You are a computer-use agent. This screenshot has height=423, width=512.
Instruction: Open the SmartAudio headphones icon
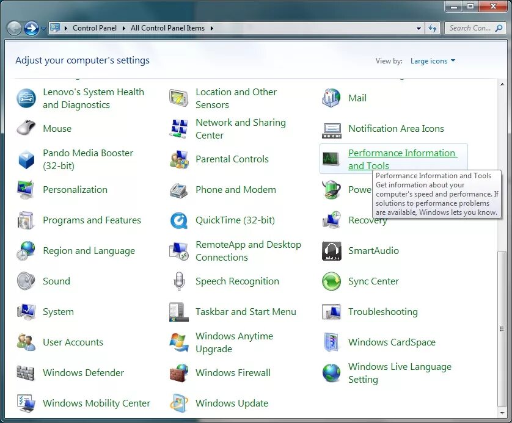[331, 251]
